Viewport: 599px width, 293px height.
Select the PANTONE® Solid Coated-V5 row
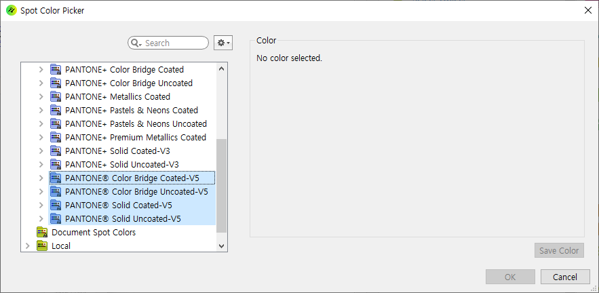[132, 205]
